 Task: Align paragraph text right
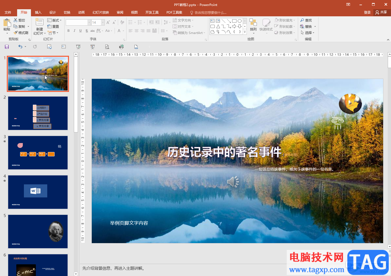coord(143,31)
